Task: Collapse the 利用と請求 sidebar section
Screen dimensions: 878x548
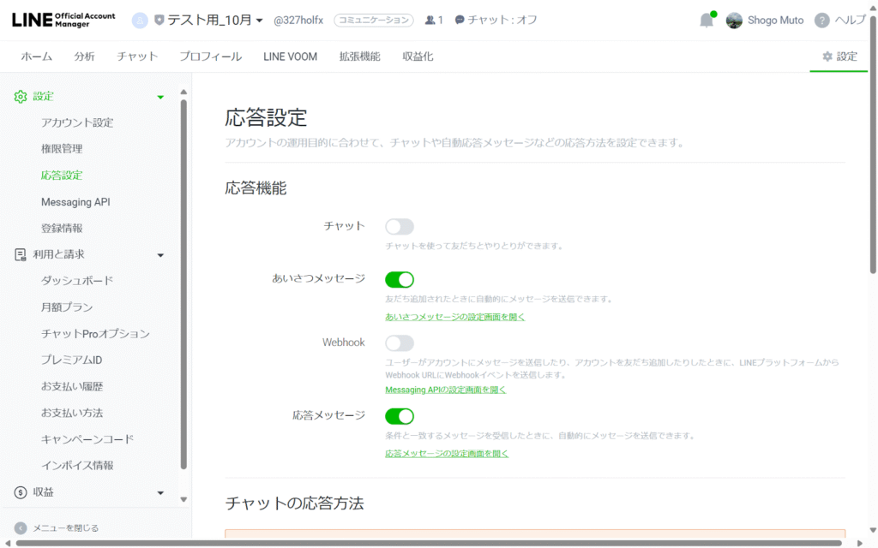Action: pyautogui.click(x=160, y=254)
